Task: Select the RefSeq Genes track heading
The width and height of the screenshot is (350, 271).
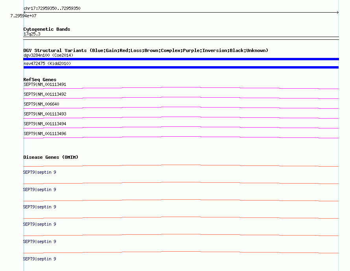Action: (40, 80)
